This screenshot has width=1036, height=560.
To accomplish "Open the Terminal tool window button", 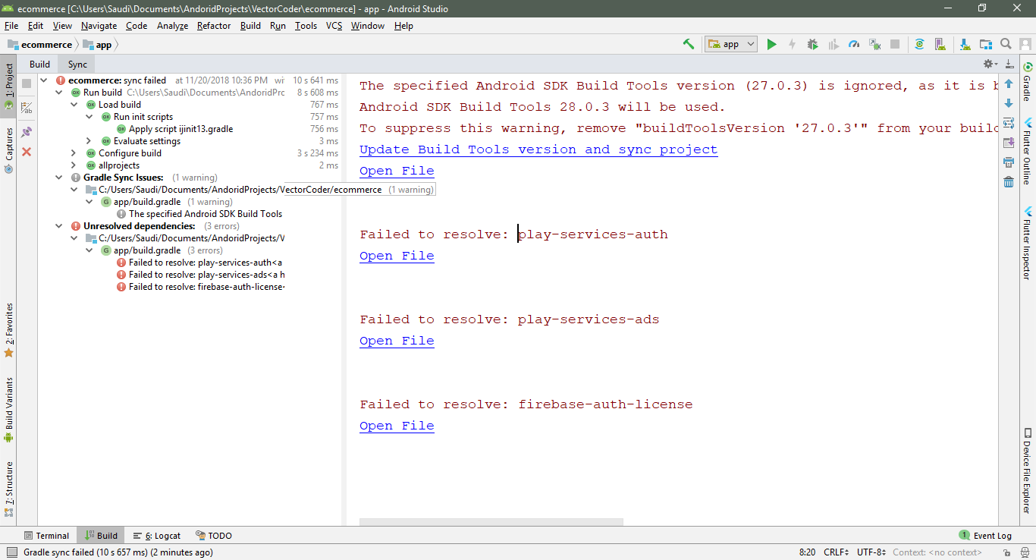I will (x=46, y=536).
